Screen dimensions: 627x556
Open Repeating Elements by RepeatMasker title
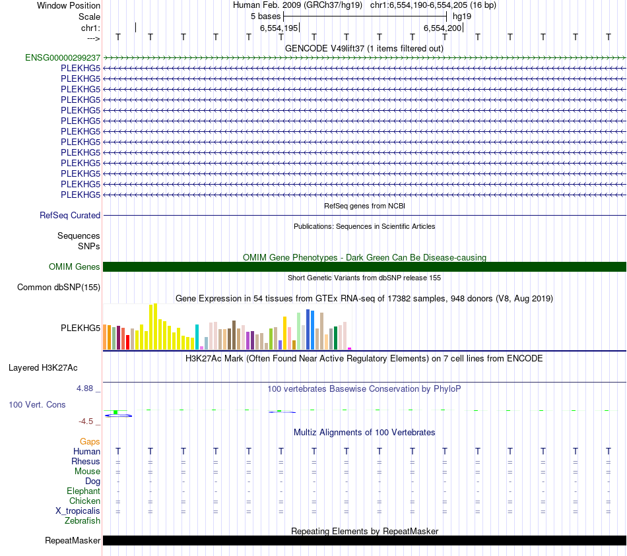(364, 531)
